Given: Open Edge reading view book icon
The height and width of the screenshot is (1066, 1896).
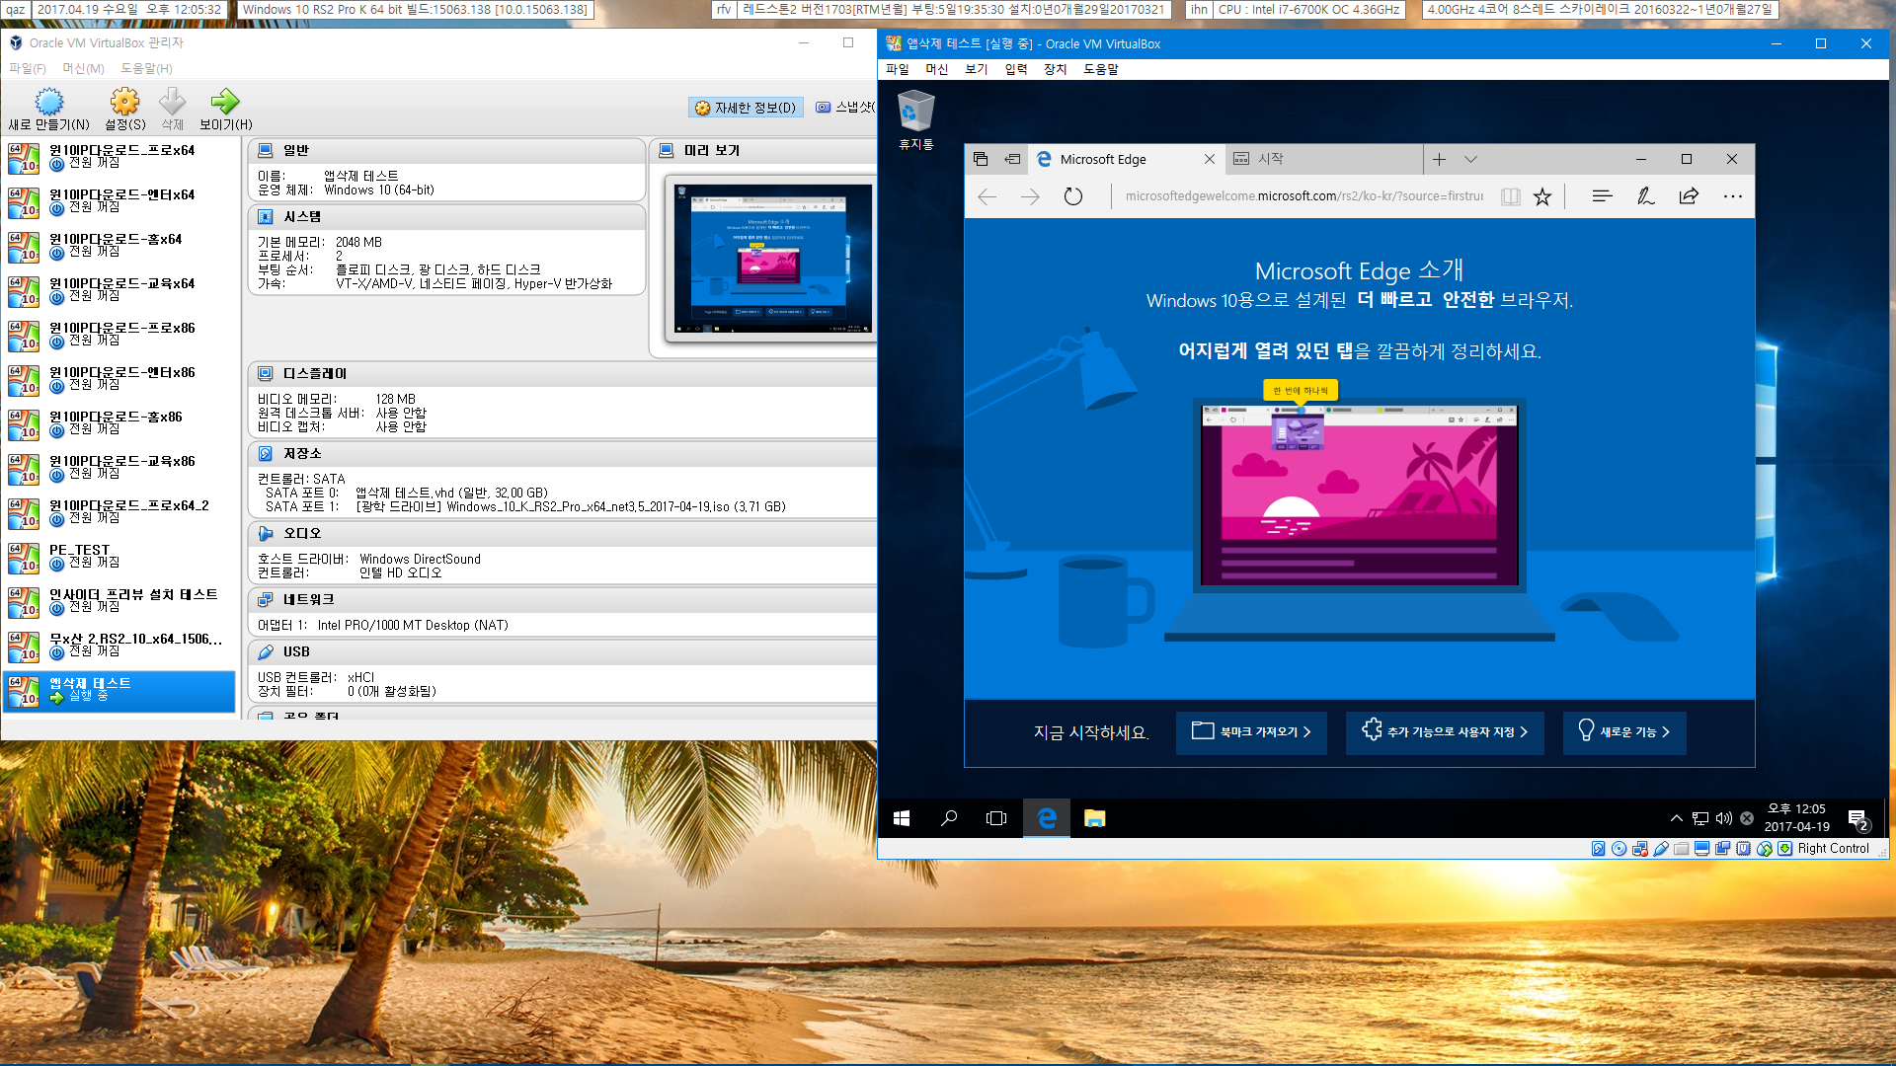Looking at the screenshot, I should (x=1510, y=196).
